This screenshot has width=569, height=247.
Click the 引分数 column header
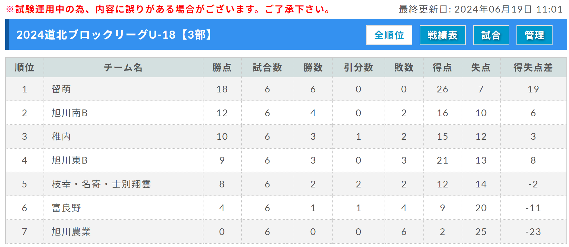tap(358, 68)
